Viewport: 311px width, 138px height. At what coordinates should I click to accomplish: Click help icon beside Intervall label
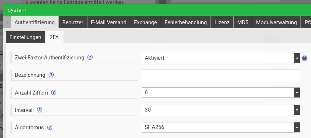click(x=40, y=110)
